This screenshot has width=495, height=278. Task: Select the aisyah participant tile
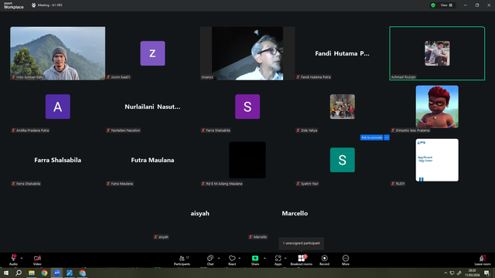200,213
